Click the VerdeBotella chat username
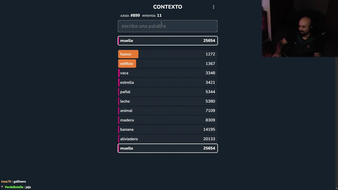This screenshot has height=190, width=338. pyautogui.click(x=14, y=187)
